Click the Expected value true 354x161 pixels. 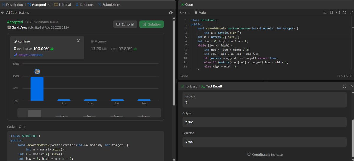click(264, 142)
